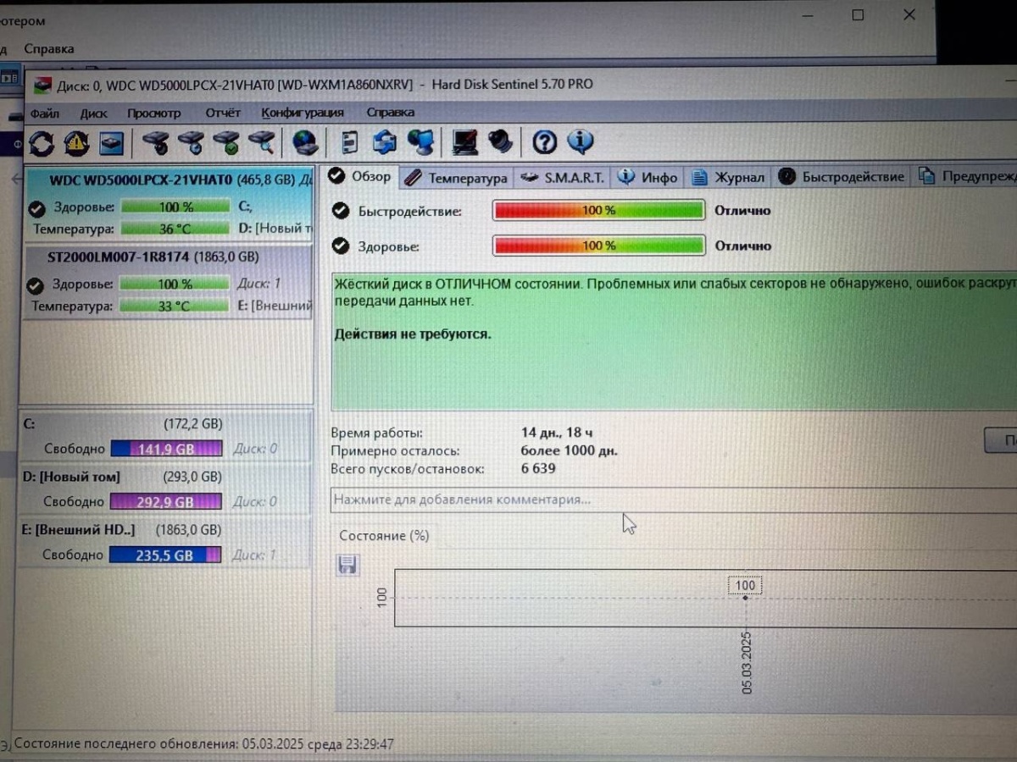Open help via the question mark icon
Screen dimensions: 1017x762
coord(544,142)
